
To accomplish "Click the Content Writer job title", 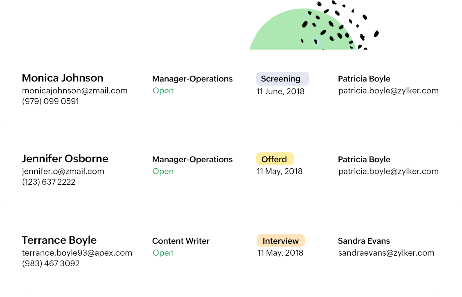I will click(181, 241).
